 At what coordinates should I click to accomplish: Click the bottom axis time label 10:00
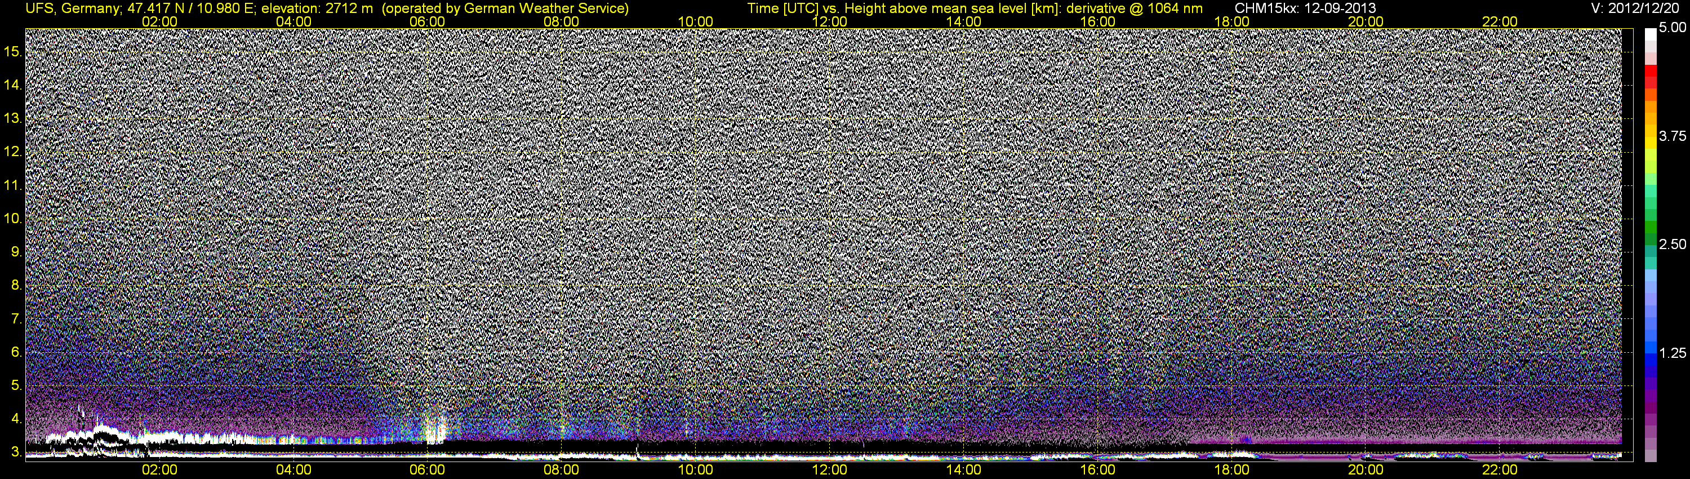[x=695, y=470]
